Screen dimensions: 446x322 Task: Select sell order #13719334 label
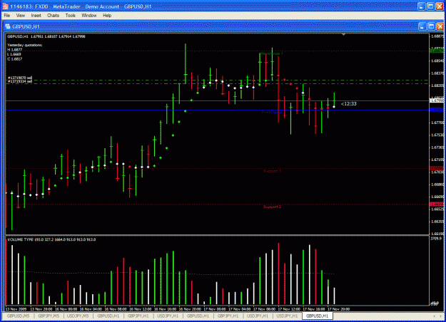coord(20,81)
